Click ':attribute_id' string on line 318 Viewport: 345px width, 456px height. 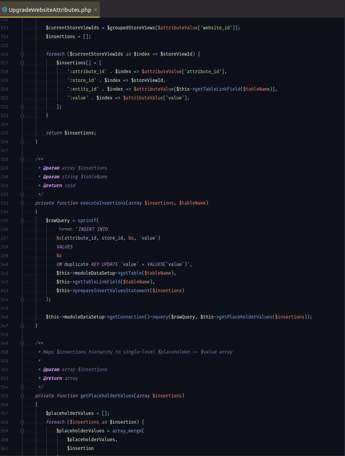point(87,72)
